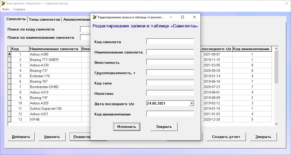Screen dimensions: 291x155
Task: Maximize the edit record dialog
Action: 183,17
